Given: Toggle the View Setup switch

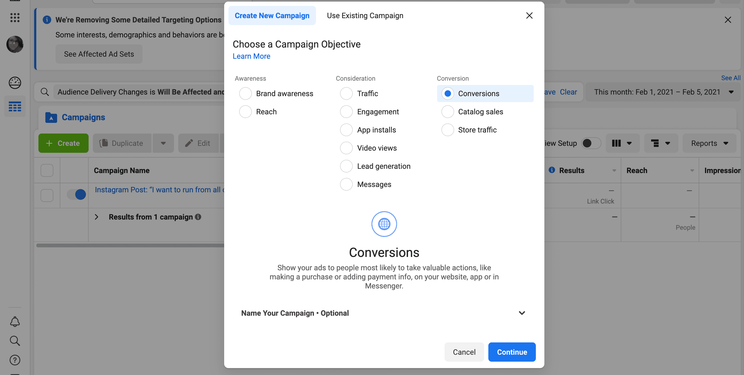Looking at the screenshot, I should 591,143.
